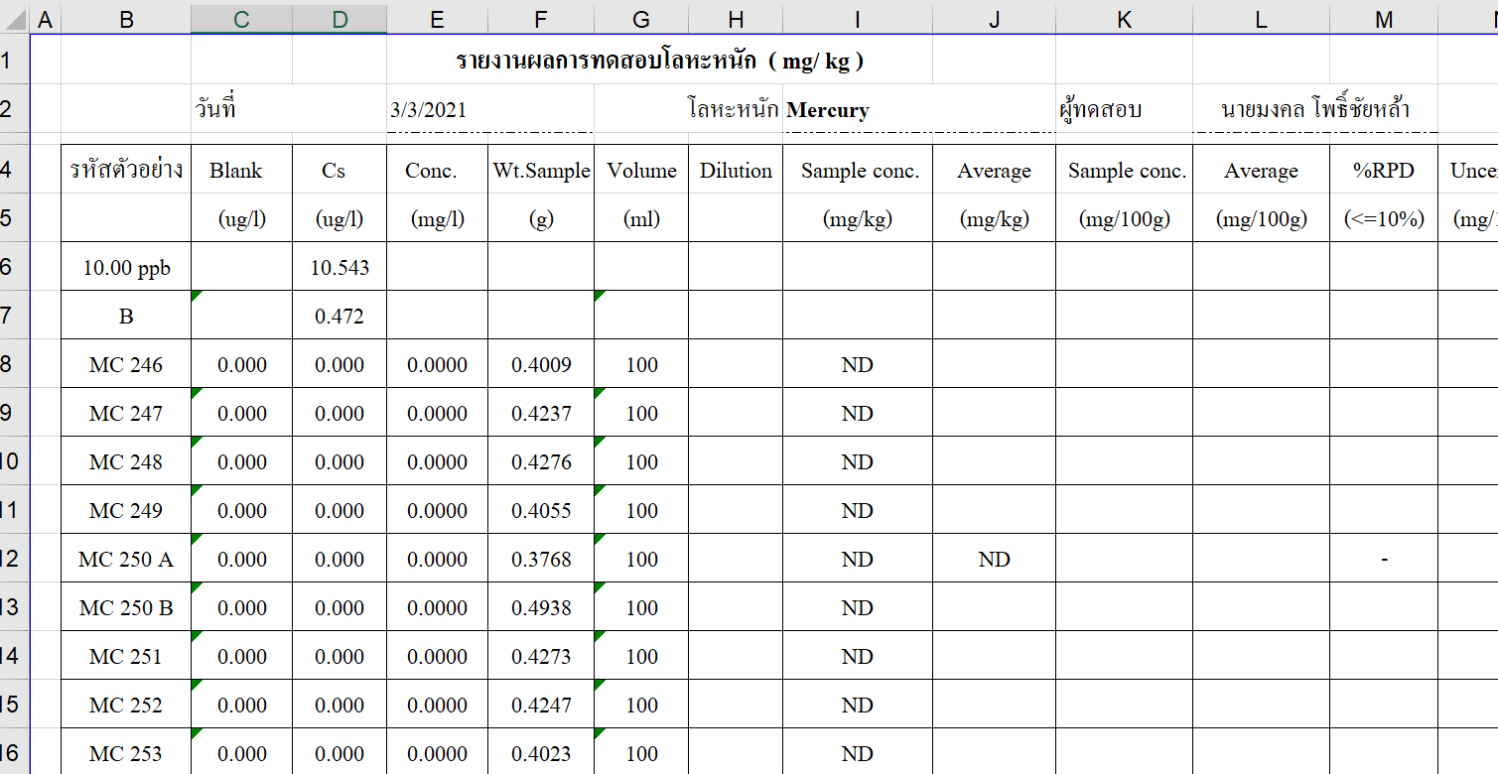Screen dimensions: 1498x774
Task: Click the Cs header cell
Action: [x=340, y=170]
